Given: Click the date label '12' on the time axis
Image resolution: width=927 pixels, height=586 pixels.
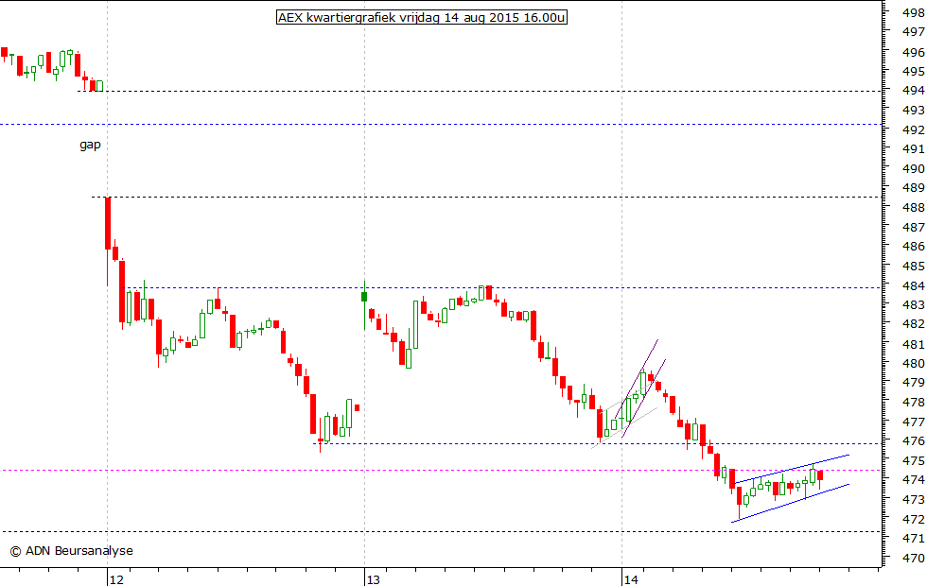Looking at the screenshot, I should coord(116,579).
